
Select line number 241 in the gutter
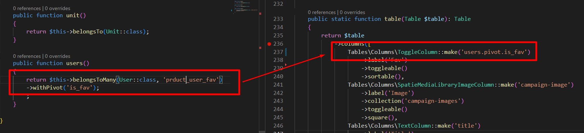click(278, 85)
